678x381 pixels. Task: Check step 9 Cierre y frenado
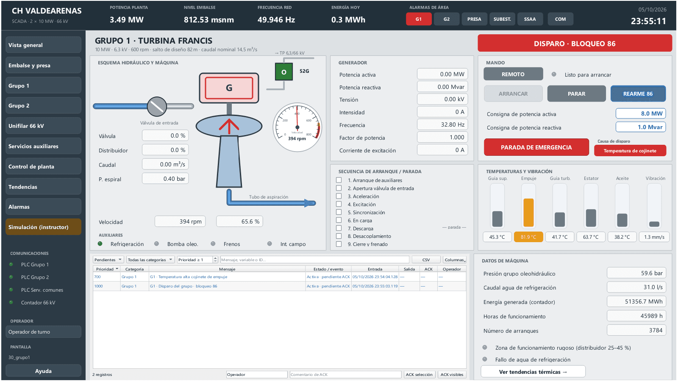pos(339,244)
